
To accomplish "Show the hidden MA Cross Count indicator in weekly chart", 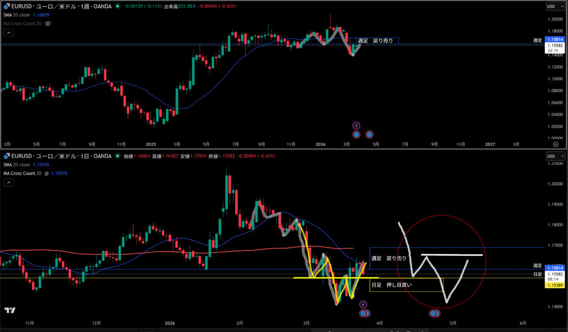I will click(48, 24).
